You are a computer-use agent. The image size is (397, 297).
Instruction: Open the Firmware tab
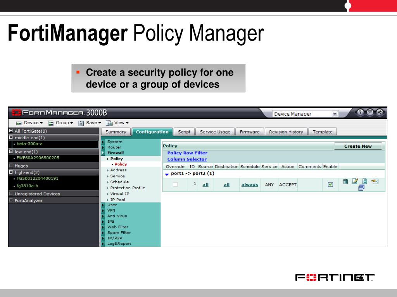point(250,132)
